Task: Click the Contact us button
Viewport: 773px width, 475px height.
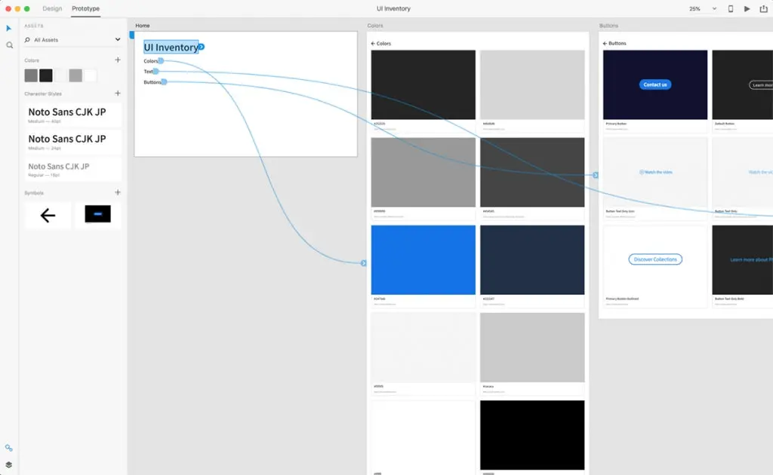Action: 654,84
